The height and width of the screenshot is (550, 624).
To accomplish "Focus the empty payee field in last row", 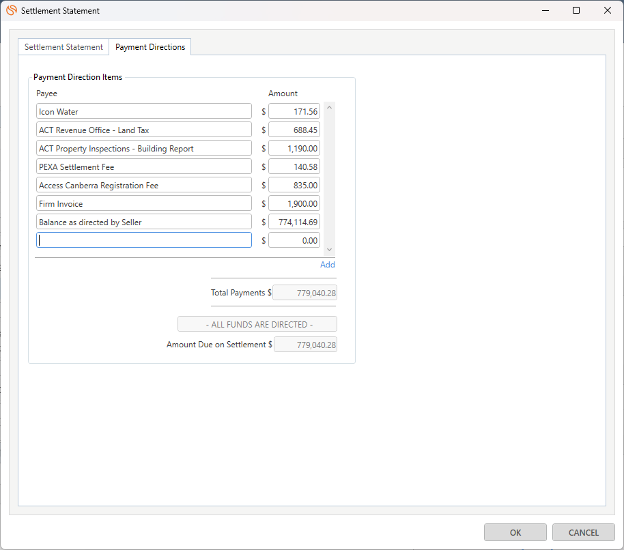I will click(144, 240).
